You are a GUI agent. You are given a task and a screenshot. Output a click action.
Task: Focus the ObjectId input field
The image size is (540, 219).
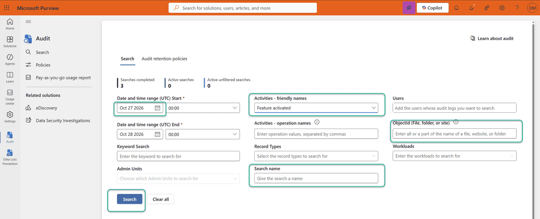click(455, 134)
